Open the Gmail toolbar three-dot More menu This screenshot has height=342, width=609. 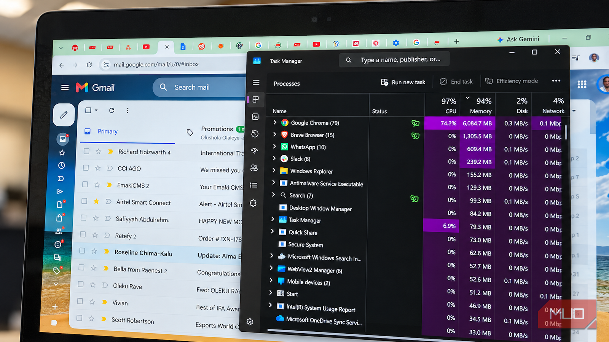(128, 111)
